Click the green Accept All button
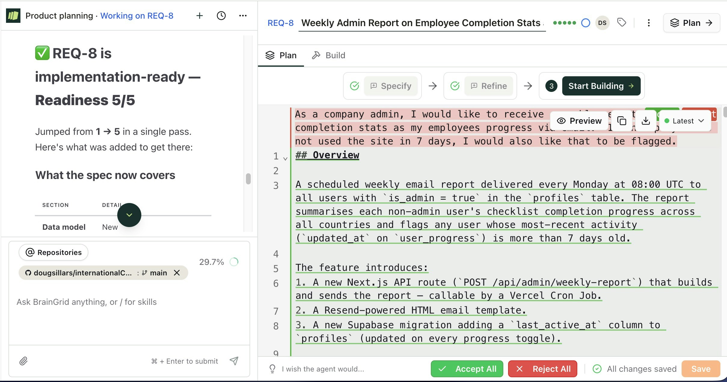The width and height of the screenshot is (727, 382). [x=467, y=368]
